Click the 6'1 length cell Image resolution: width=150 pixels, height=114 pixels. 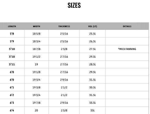coord(12,87)
